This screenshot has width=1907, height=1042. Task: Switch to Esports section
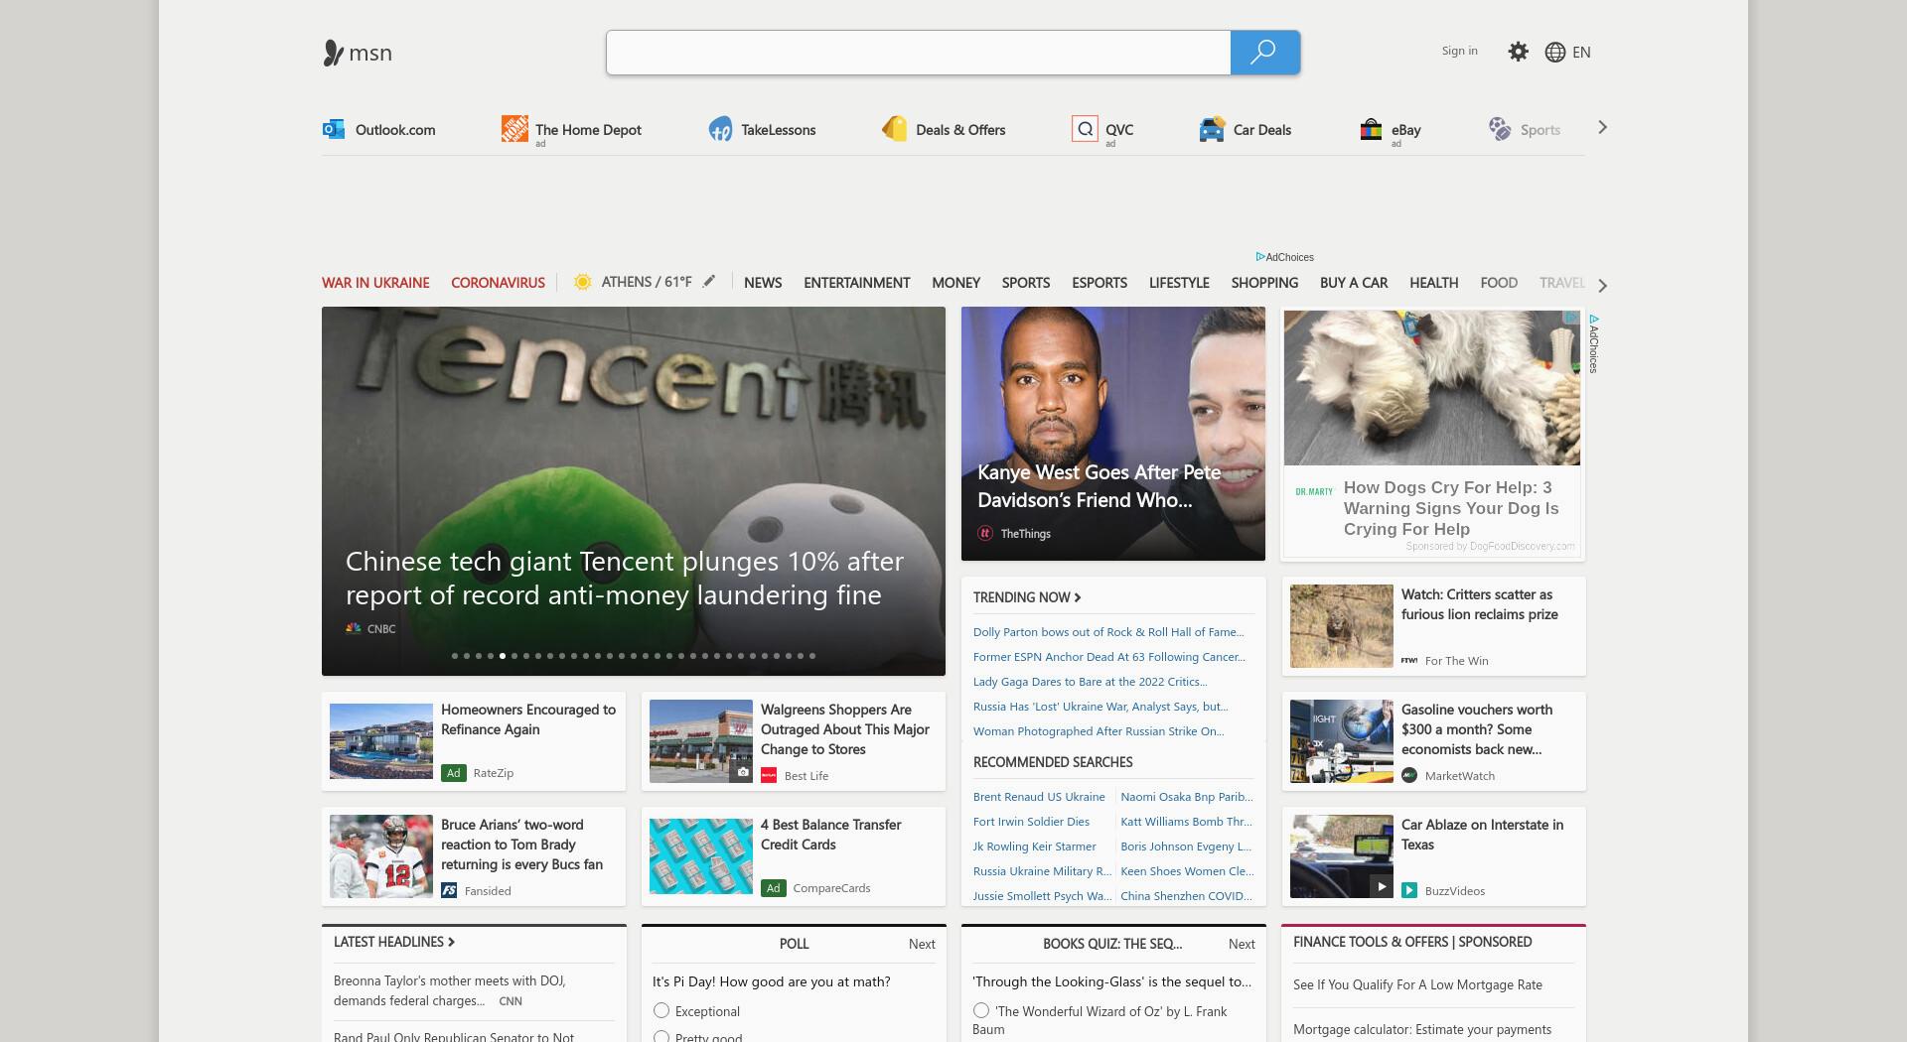pos(1099,283)
